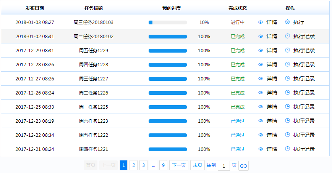Click the gear icon for 周三任务20180103
Image resolution: width=332 pixels, height=173 pixels.
pyautogui.click(x=288, y=22)
